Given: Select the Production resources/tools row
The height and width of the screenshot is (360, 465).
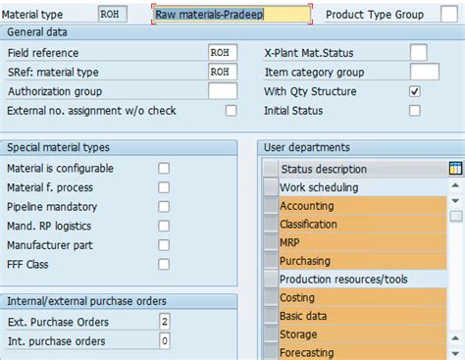Looking at the screenshot, I should click(356, 280).
